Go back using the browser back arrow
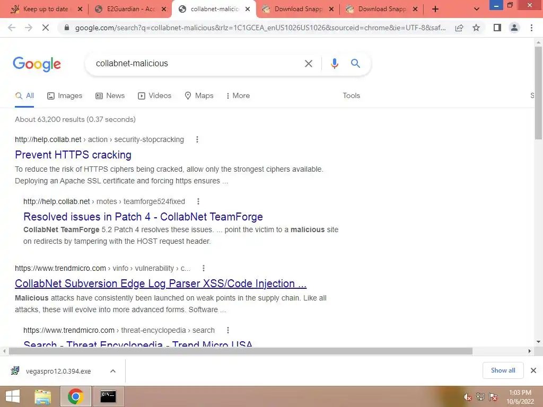Image resolution: width=543 pixels, height=407 pixels. tap(12, 28)
